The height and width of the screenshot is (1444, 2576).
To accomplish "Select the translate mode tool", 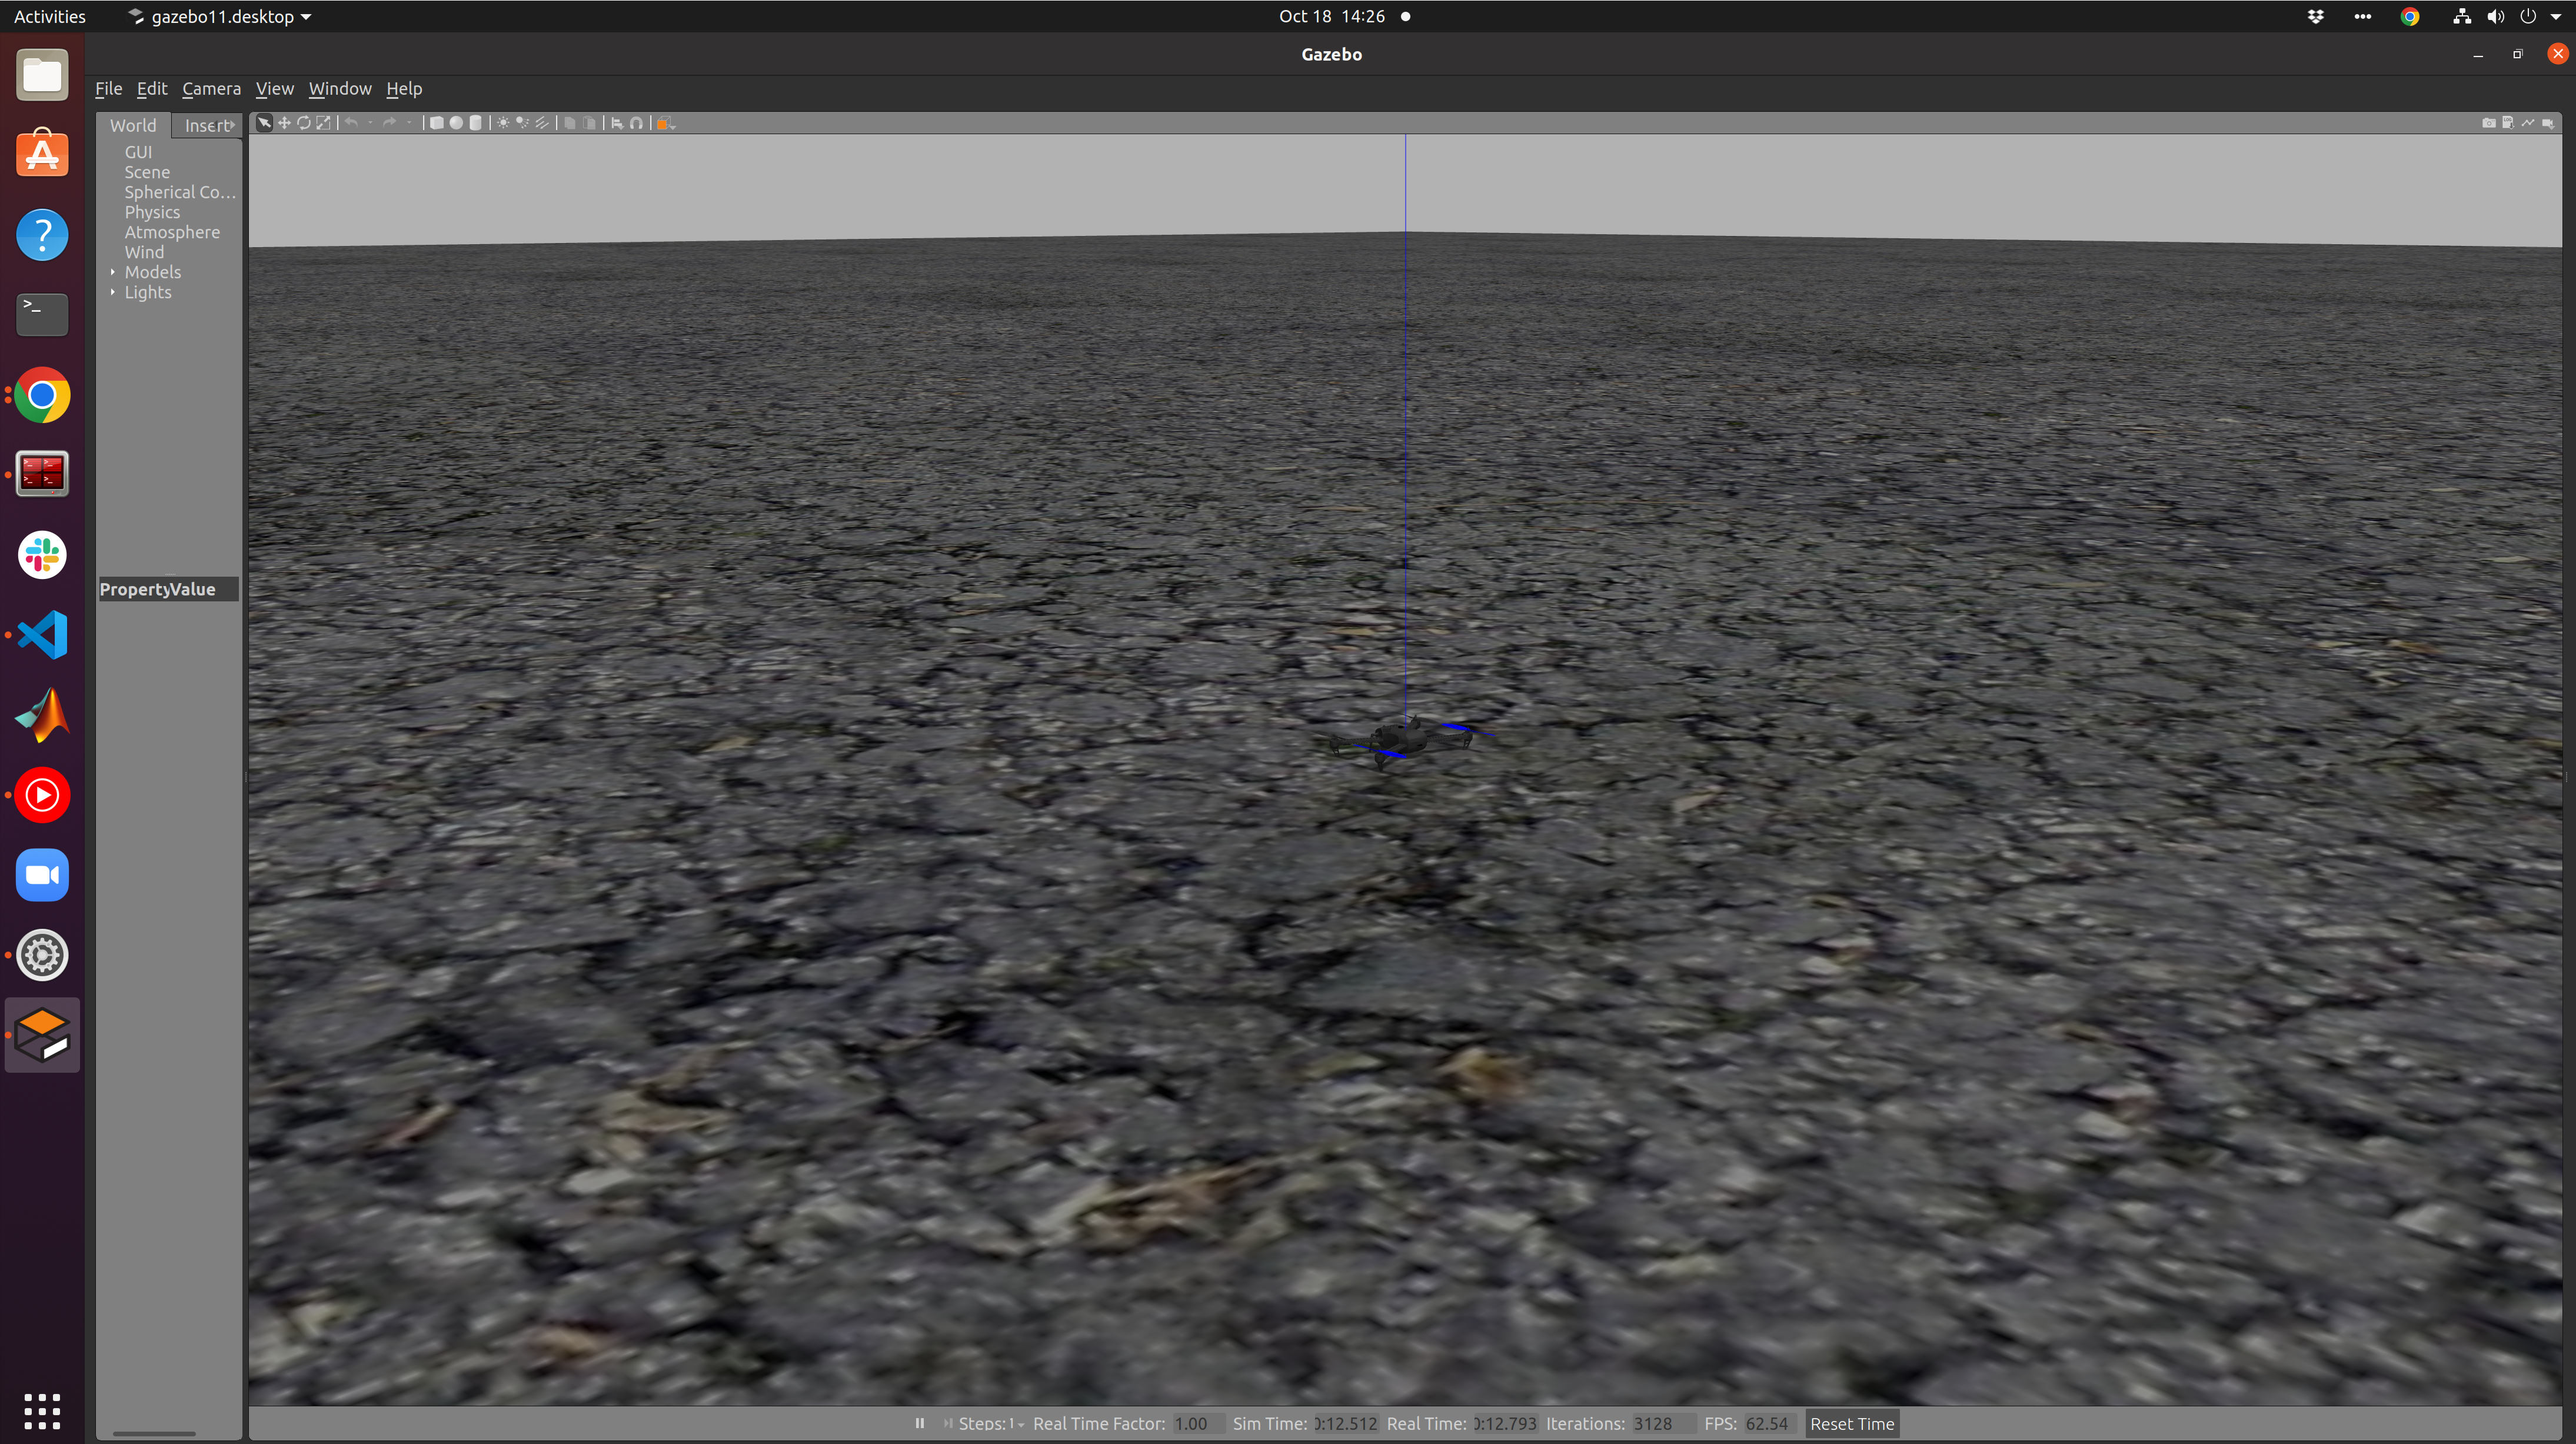I will click(285, 122).
